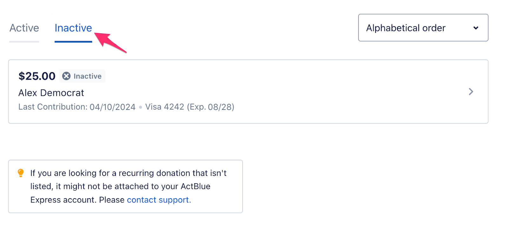Click the recurring donation tip message text
This screenshot has width=508, height=248.
[x=128, y=173]
